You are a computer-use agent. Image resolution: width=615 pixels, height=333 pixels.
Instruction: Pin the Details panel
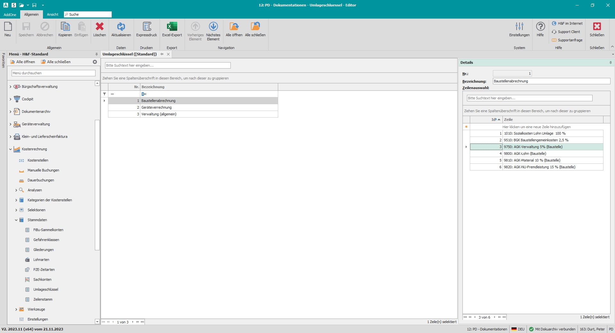[611, 62]
